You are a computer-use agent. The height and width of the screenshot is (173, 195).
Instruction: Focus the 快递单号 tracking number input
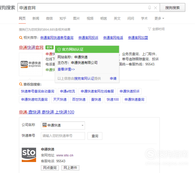(x=63, y=136)
